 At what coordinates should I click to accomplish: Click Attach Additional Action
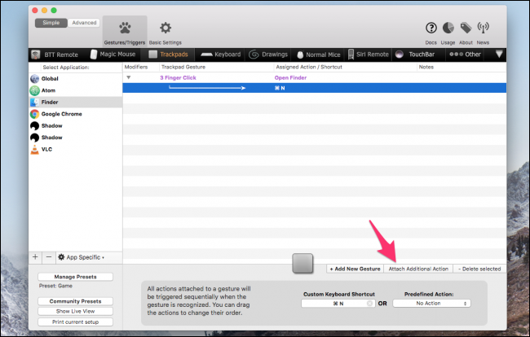(x=417, y=268)
